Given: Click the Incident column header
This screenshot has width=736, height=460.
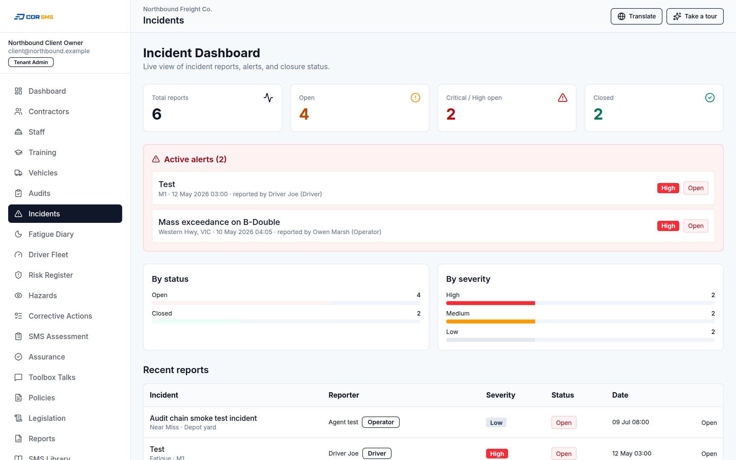Looking at the screenshot, I should click(164, 395).
